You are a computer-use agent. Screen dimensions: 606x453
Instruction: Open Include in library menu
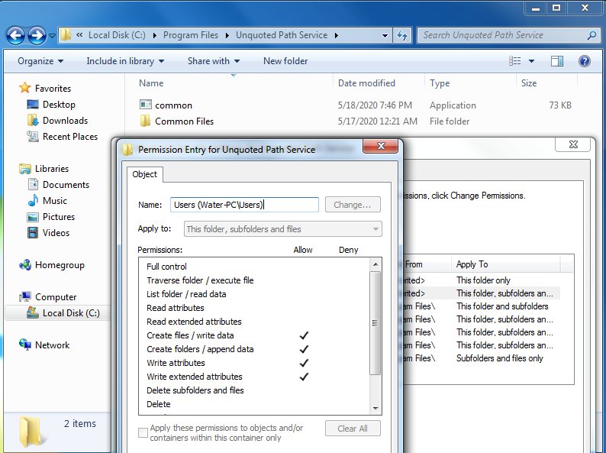[125, 61]
